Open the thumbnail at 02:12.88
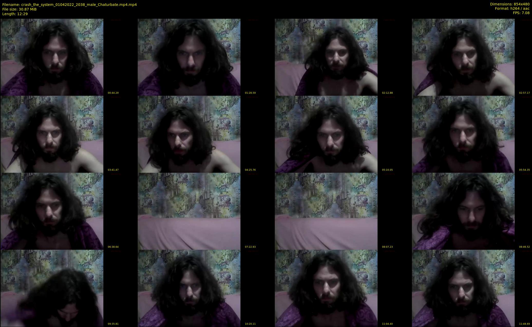 [326, 57]
